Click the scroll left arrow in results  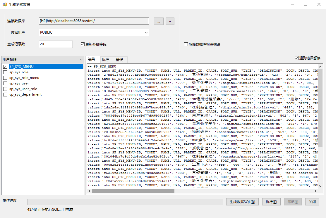coord(90,191)
